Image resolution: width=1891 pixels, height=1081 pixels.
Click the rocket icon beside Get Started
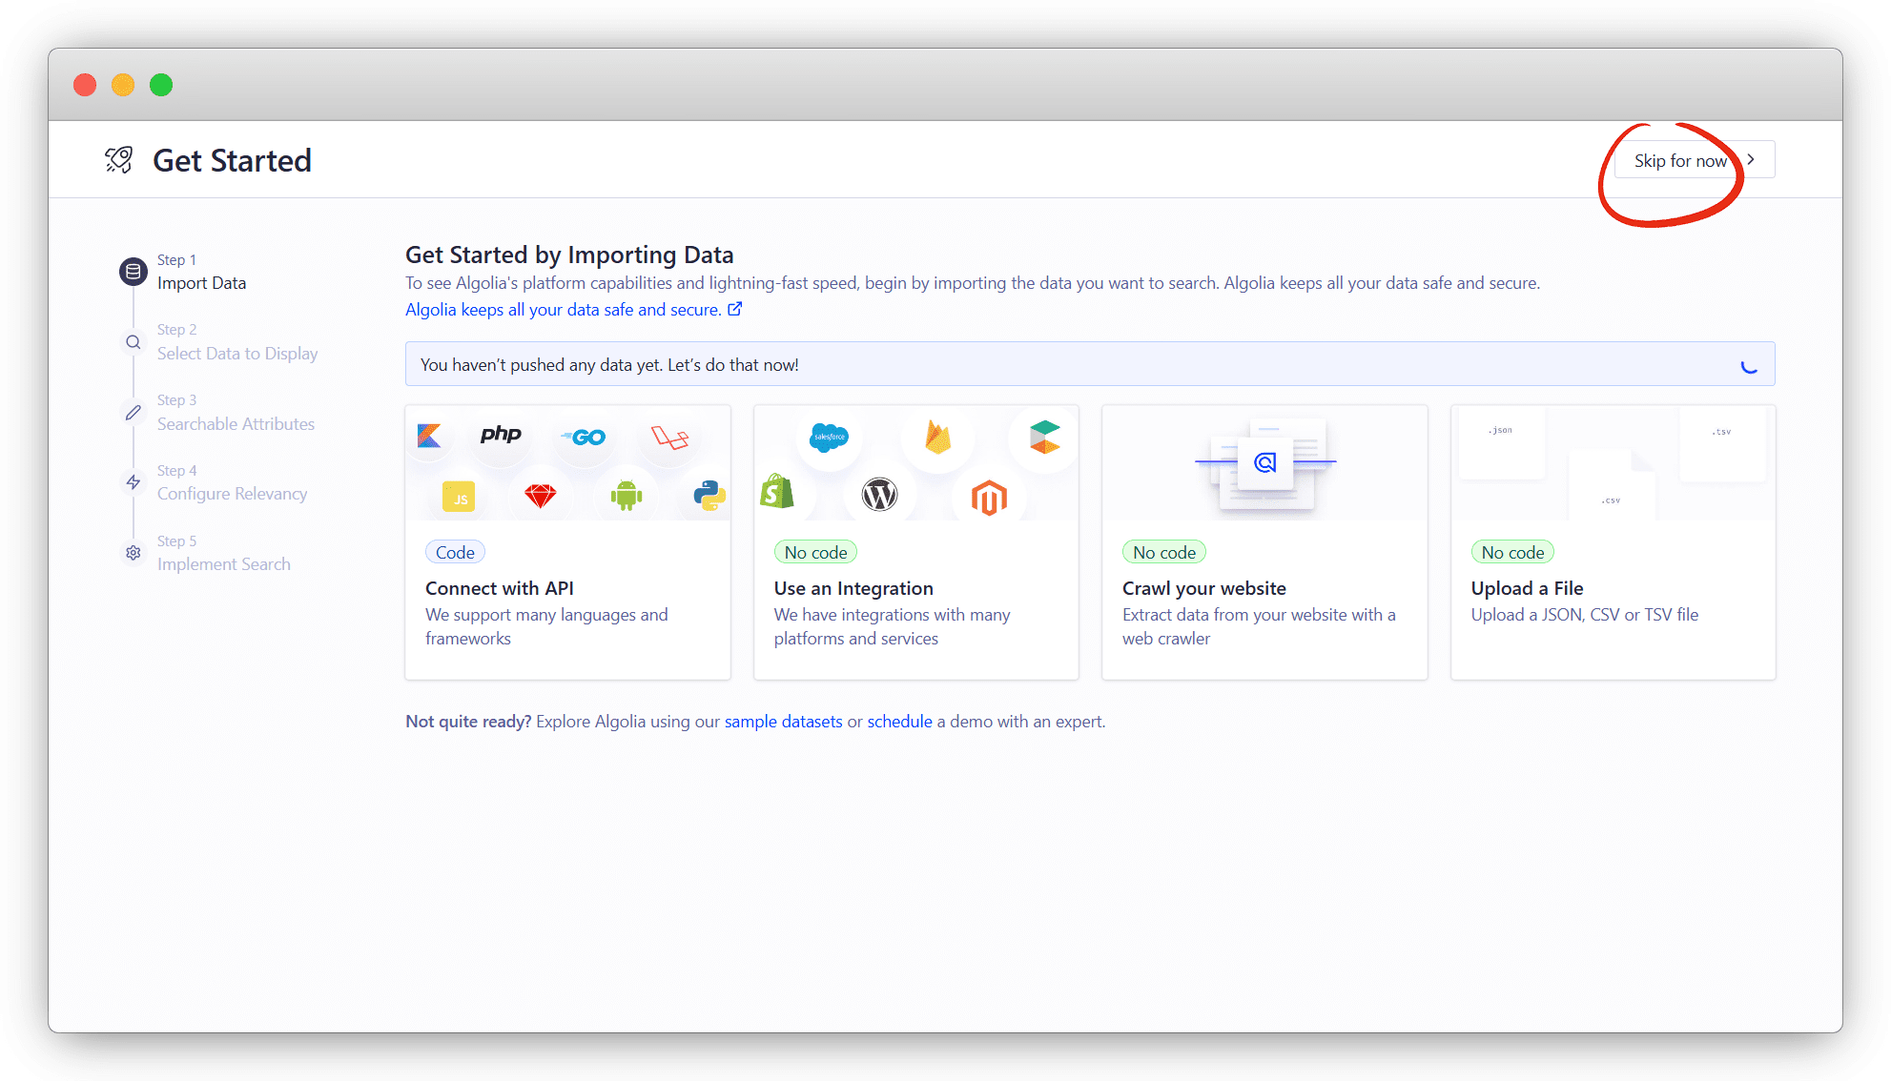(x=119, y=160)
